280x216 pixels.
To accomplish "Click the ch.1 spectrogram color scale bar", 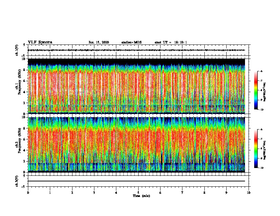I will click(256, 90).
